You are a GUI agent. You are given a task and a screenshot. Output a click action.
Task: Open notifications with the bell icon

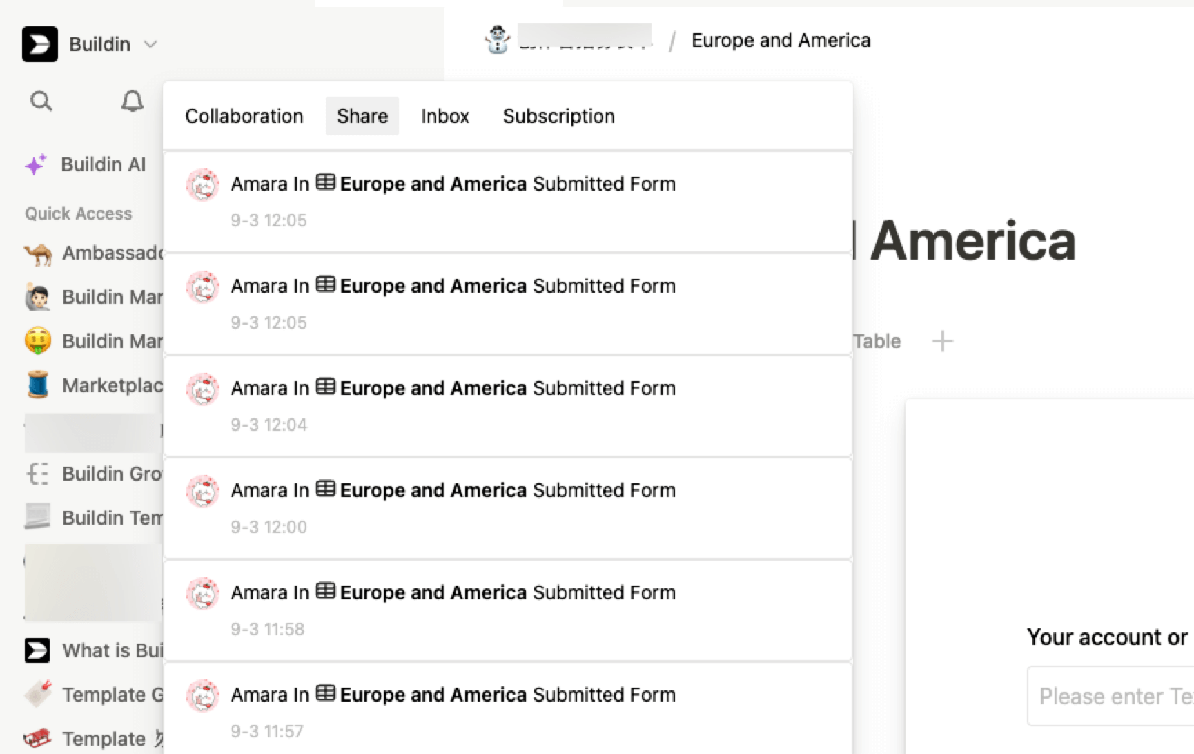coord(132,101)
